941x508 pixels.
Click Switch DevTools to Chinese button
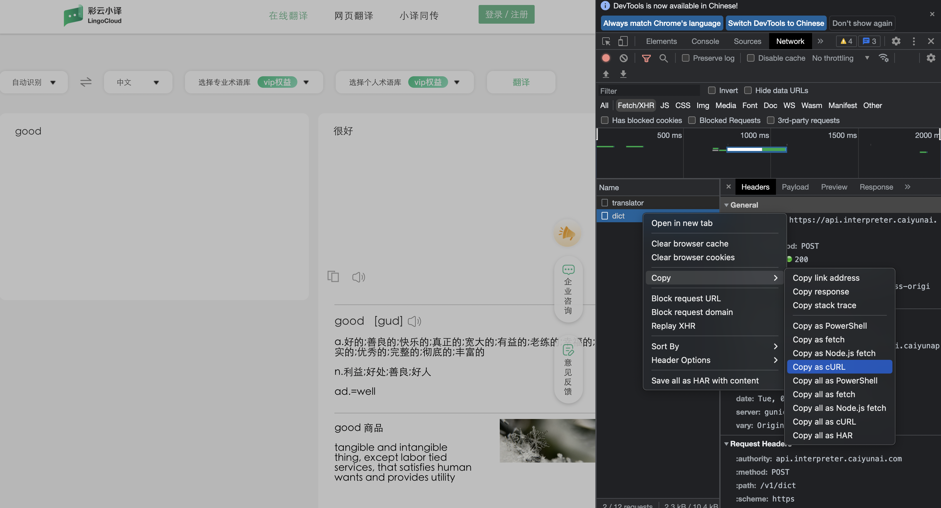[x=776, y=23]
